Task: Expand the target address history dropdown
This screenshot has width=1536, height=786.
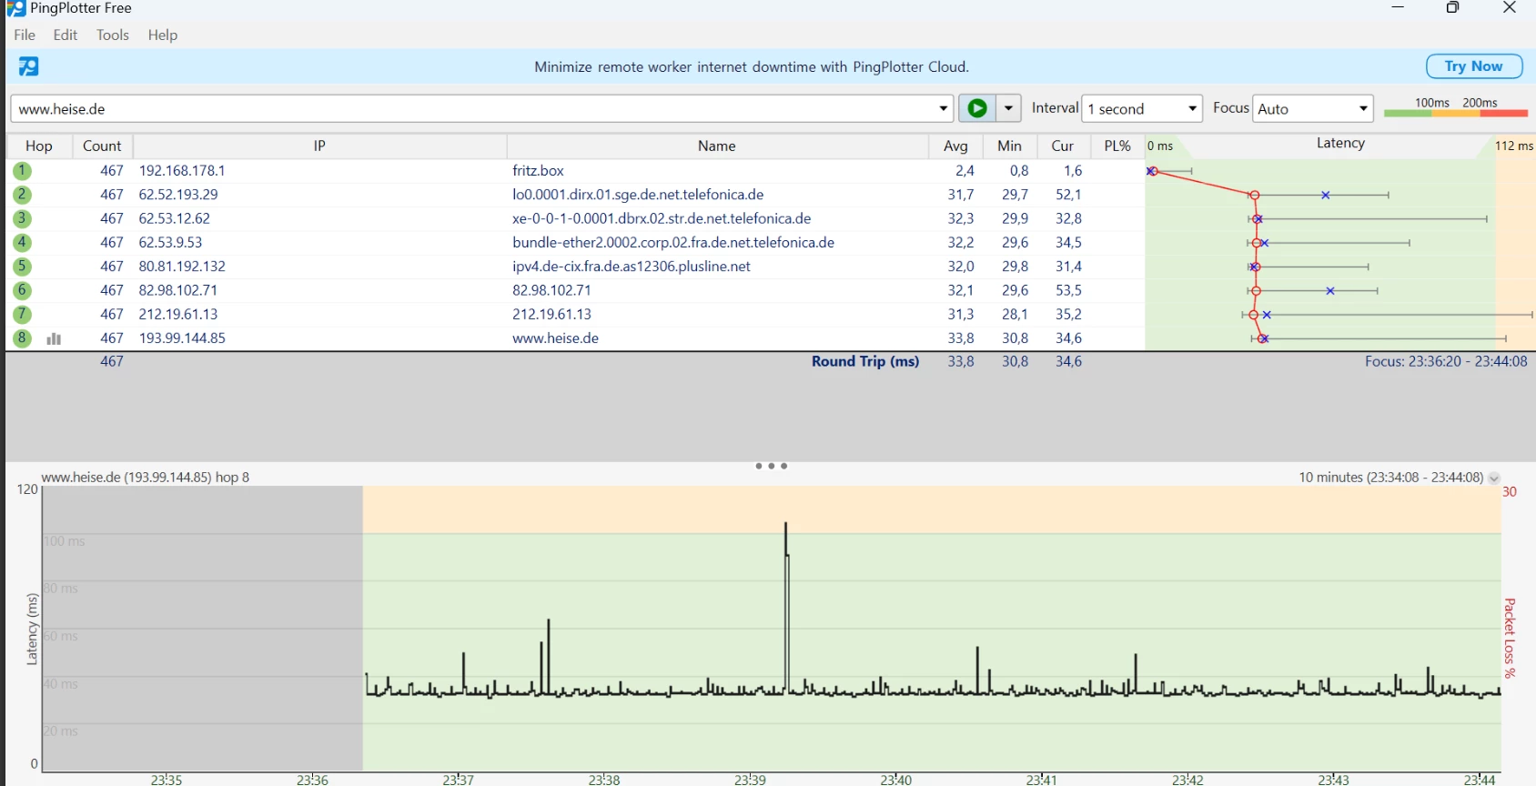Action: (x=943, y=108)
